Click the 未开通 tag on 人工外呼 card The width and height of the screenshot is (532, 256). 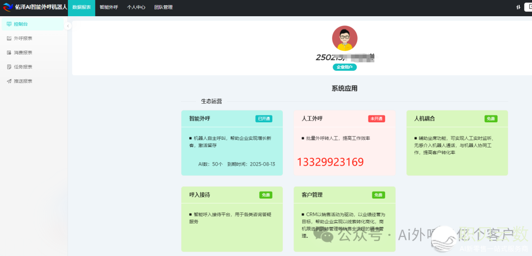(376, 119)
